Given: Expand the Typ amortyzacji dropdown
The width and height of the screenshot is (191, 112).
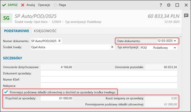Looking at the screenshot, I should pos(175,48).
